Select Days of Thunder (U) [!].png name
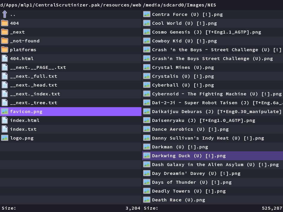 pyautogui.click(x=192, y=182)
